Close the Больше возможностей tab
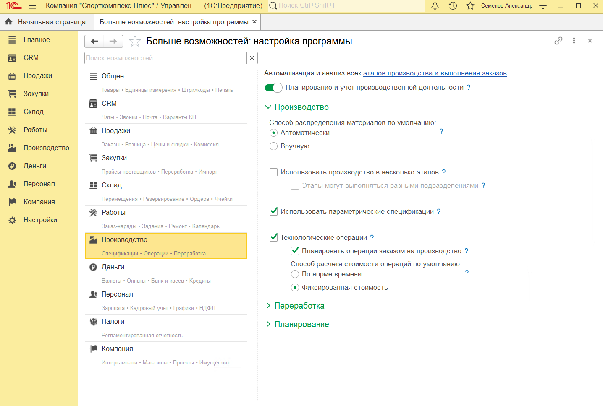This screenshot has width=603, height=406. pyautogui.click(x=254, y=22)
